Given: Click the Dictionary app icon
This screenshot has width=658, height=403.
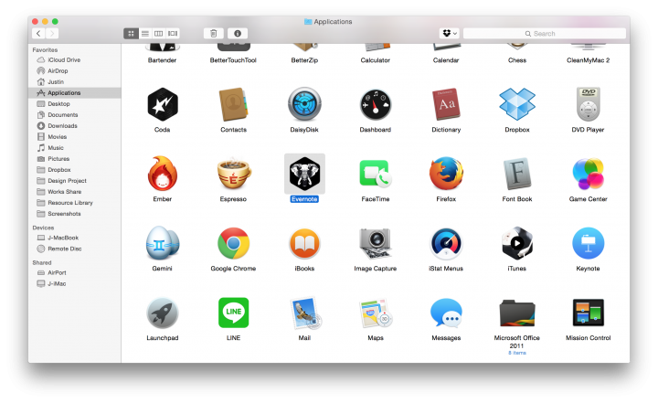Looking at the screenshot, I should click(x=446, y=104).
